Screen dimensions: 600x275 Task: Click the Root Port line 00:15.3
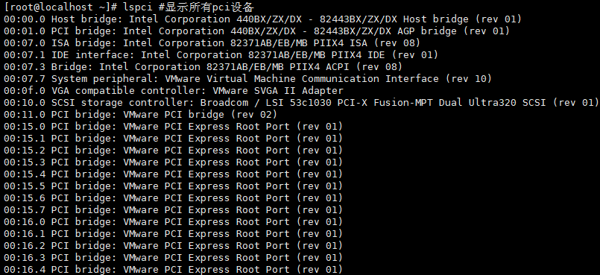click(x=174, y=162)
